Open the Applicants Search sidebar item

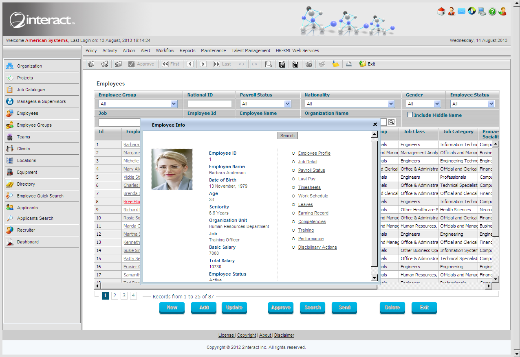coord(35,218)
